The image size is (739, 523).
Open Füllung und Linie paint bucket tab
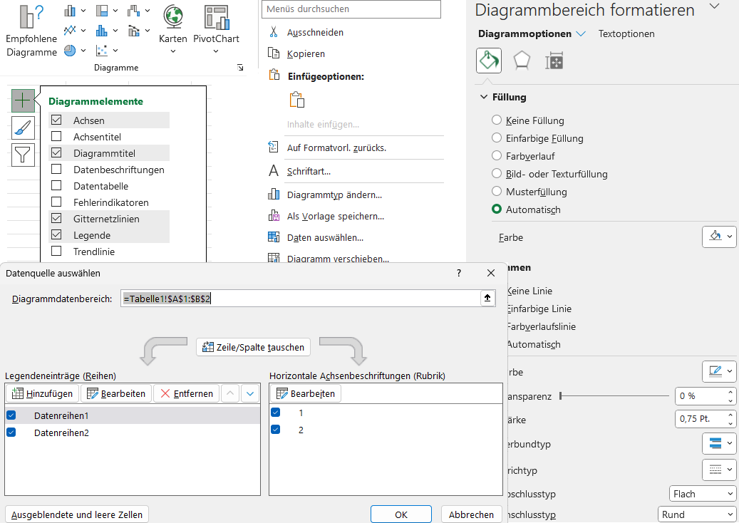point(489,61)
